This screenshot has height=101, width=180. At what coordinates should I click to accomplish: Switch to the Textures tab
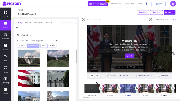(x=28, y=22)
